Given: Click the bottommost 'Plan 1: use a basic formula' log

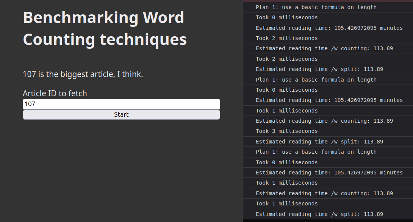Looking at the screenshot, I should click(316, 152).
